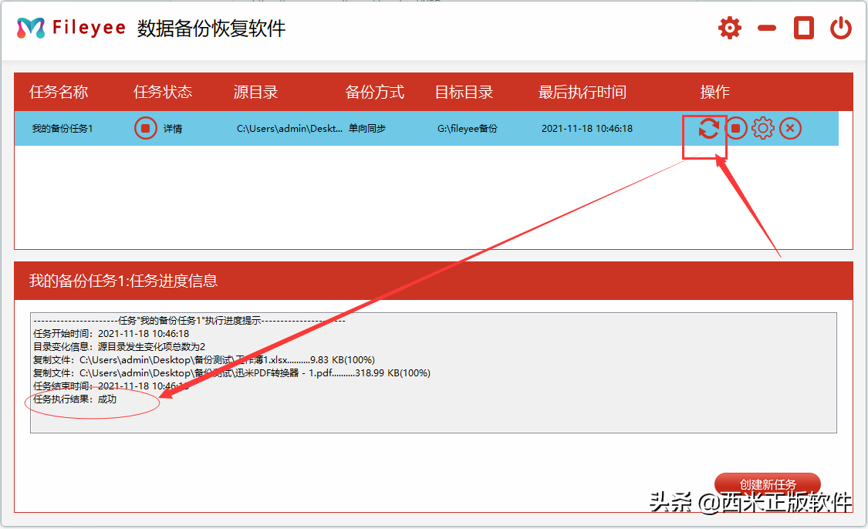The height and width of the screenshot is (529, 868).
Task: Click target directory G:\fileyee备份
Action: pyautogui.click(x=468, y=128)
